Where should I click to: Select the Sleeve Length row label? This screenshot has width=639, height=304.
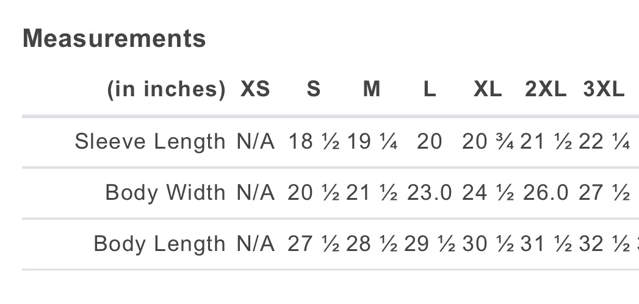click(150, 142)
